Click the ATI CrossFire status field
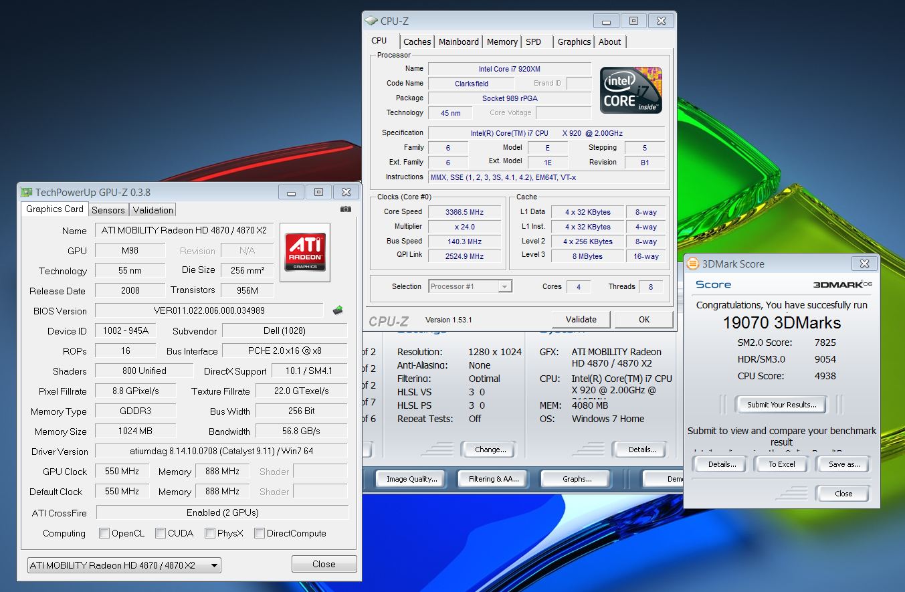 click(222, 512)
